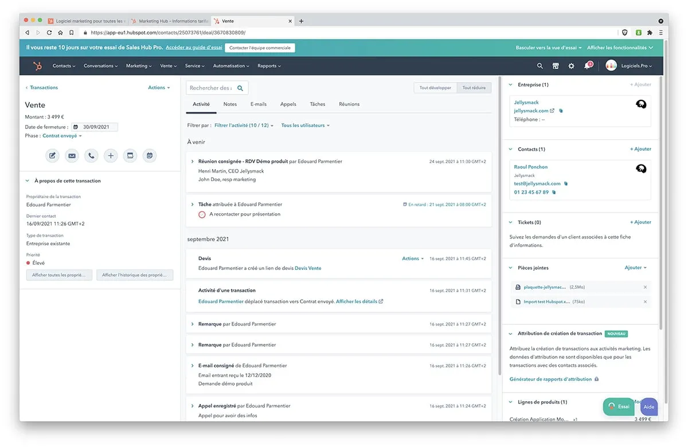The width and height of the screenshot is (688, 447).
Task: Open the Aide help bubble
Action: [649, 407]
